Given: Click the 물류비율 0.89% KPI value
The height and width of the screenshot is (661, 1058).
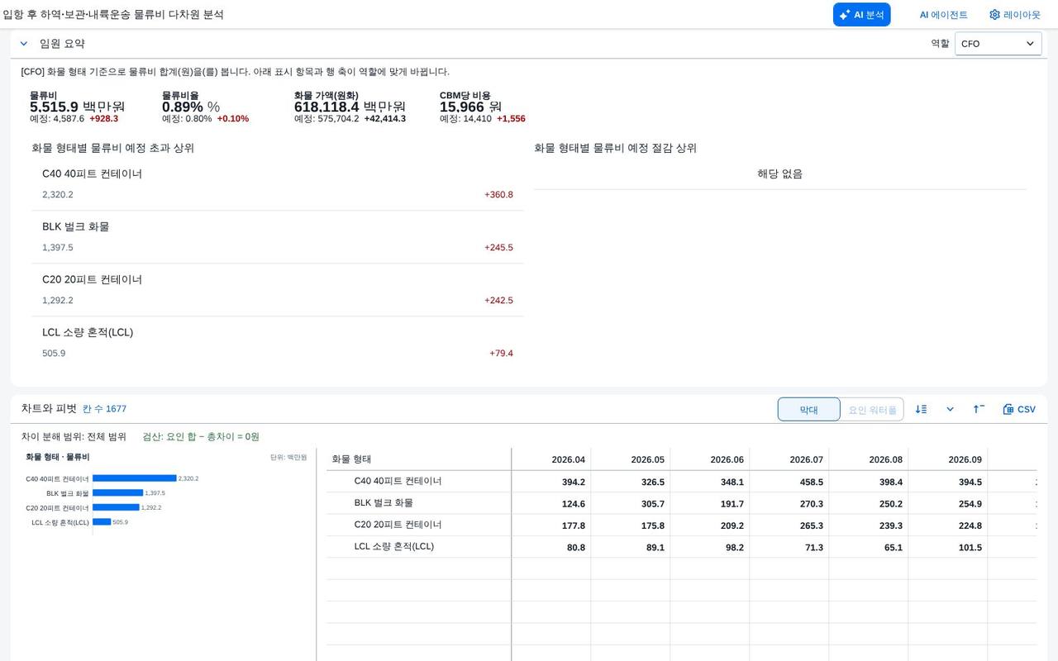Looking at the screenshot, I should (191, 107).
